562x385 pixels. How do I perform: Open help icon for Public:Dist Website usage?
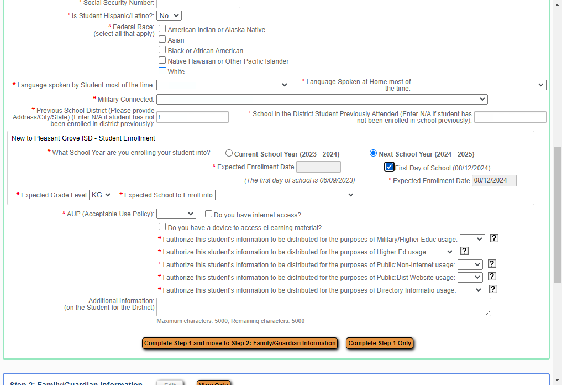(x=492, y=276)
